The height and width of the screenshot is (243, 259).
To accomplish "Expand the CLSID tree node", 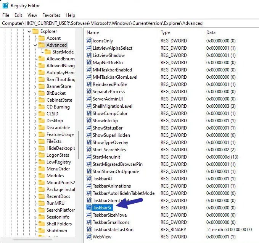I will (x=35, y=114).
